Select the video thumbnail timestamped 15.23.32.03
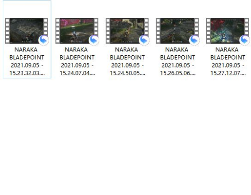 (x=26, y=31)
